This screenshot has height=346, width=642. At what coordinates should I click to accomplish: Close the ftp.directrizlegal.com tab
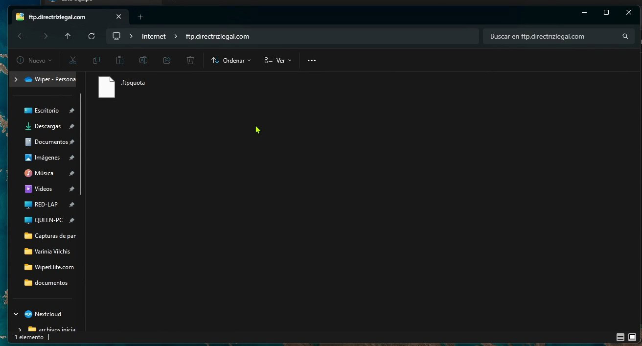tap(119, 17)
